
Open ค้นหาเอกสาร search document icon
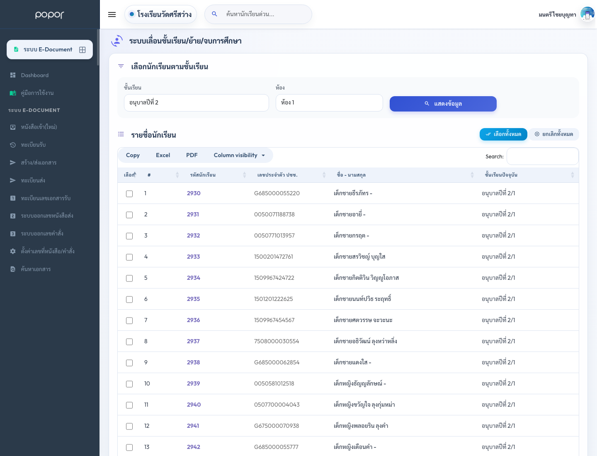[13, 269]
